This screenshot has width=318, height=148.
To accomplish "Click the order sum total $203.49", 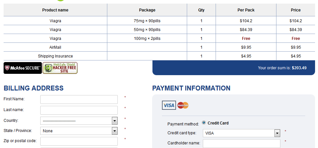I will (x=299, y=68).
